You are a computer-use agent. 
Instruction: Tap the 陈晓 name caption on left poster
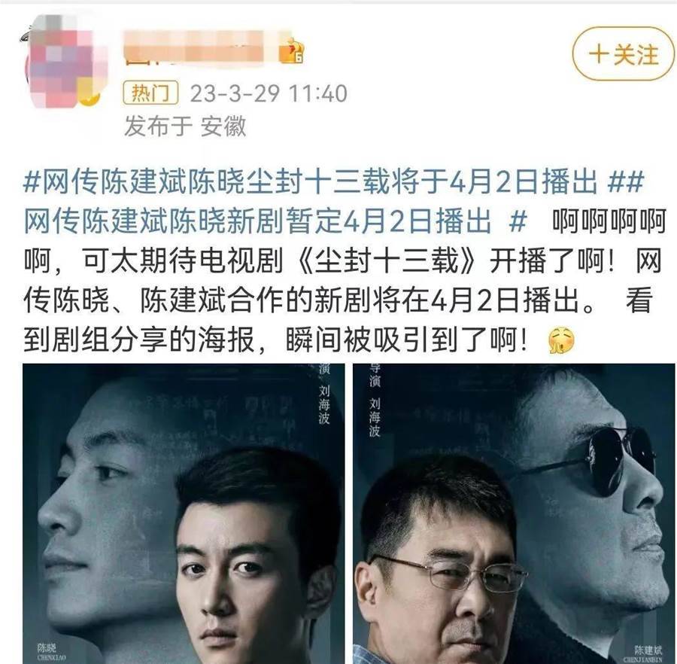(x=46, y=647)
